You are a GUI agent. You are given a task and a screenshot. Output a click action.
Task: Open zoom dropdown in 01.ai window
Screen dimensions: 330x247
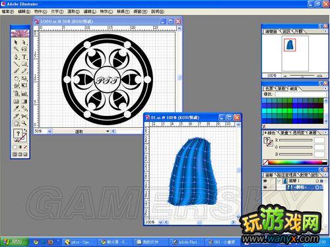click(x=160, y=222)
